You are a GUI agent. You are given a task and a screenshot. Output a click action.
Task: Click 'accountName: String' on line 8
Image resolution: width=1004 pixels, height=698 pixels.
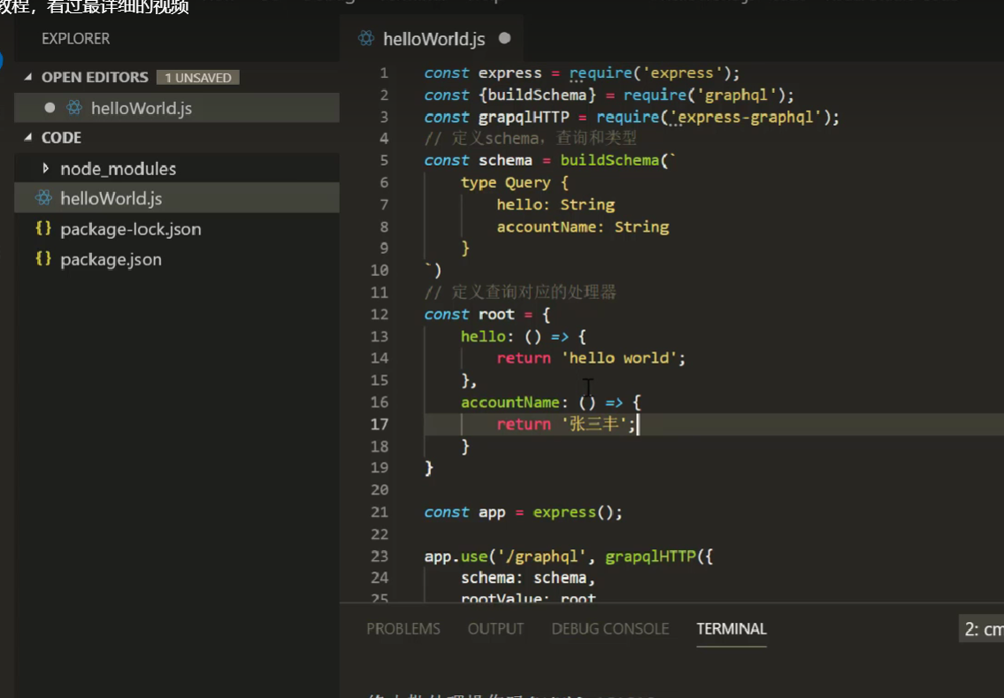click(x=583, y=226)
